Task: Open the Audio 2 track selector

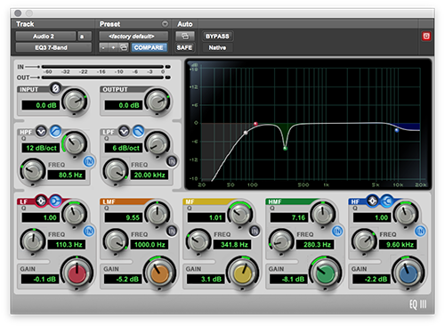Action: click(x=45, y=37)
